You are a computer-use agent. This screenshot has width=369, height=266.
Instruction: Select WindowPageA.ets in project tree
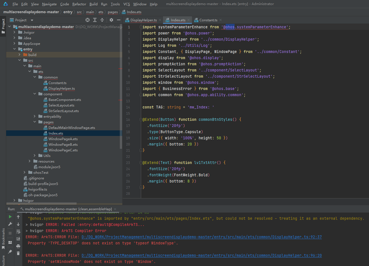tap(63, 139)
